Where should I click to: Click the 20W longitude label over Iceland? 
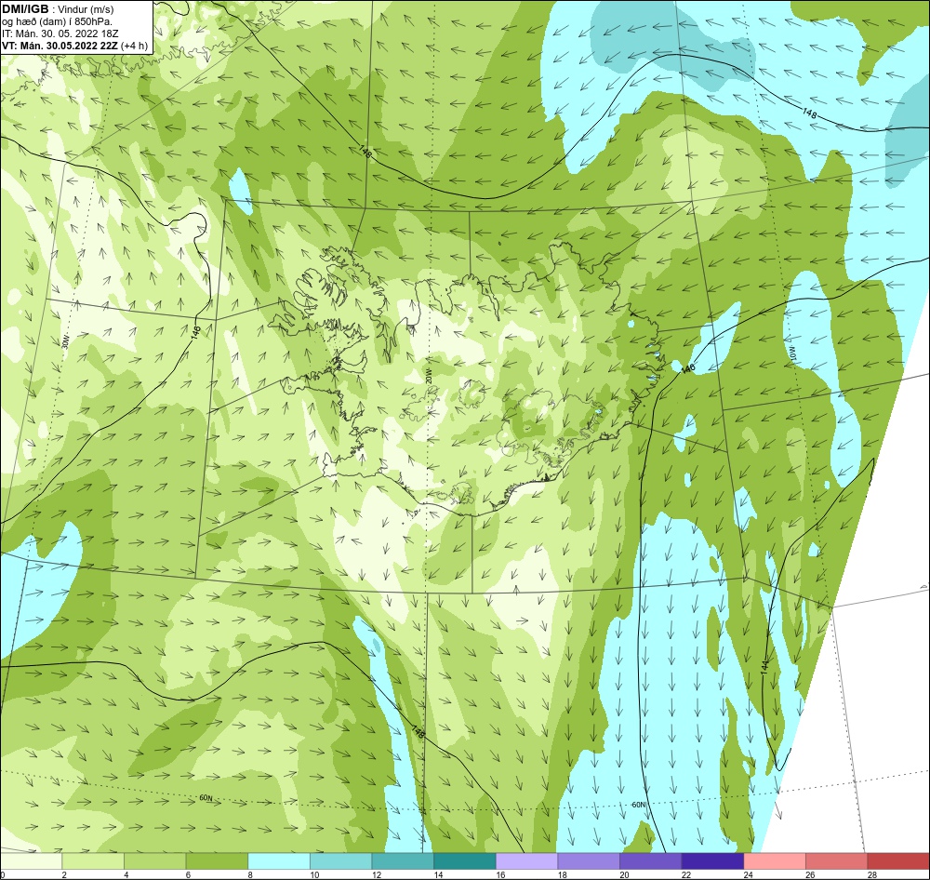click(428, 375)
